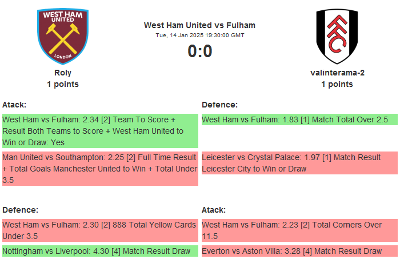Select Roly's Team To Score attack bet
The height and width of the screenshot is (263, 400).
click(100, 131)
